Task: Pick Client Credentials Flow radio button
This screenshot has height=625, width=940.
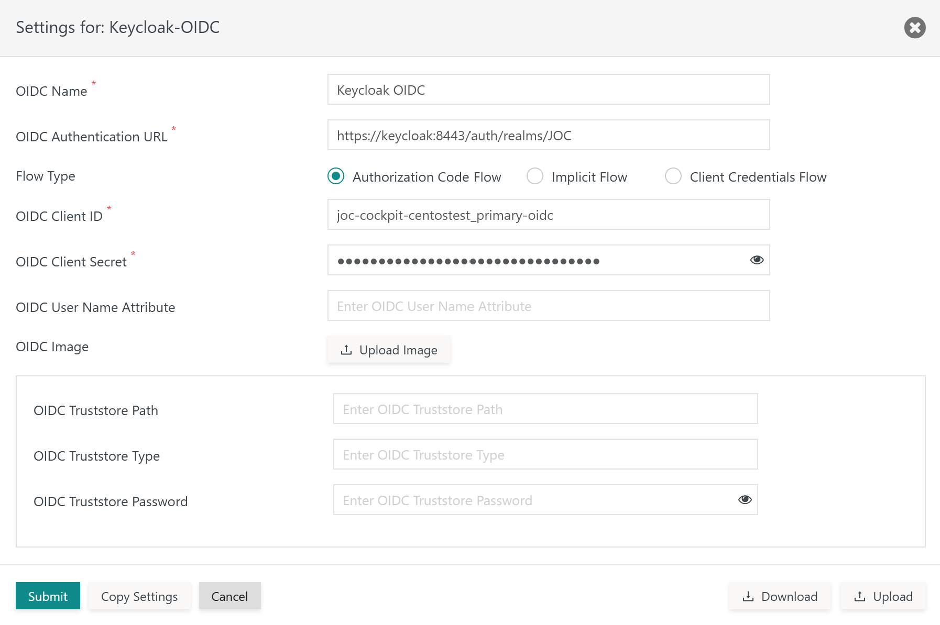Action: pyautogui.click(x=673, y=176)
